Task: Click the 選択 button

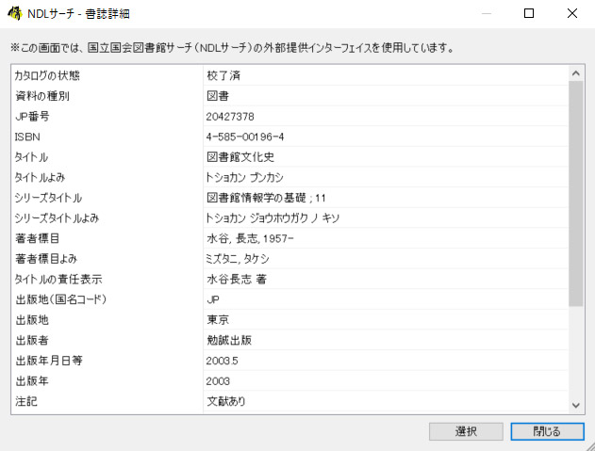Action: [466, 431]
